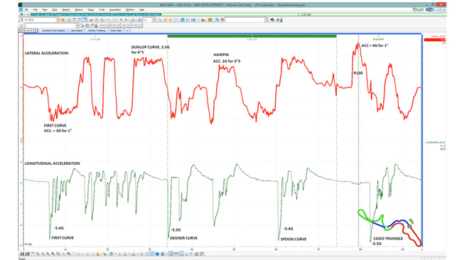The image size is (462, 260).
Task: Switch to the Vehicle Tracking tab
Action: coord(97,31)
